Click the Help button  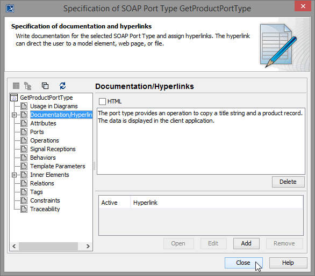[288, 263]
